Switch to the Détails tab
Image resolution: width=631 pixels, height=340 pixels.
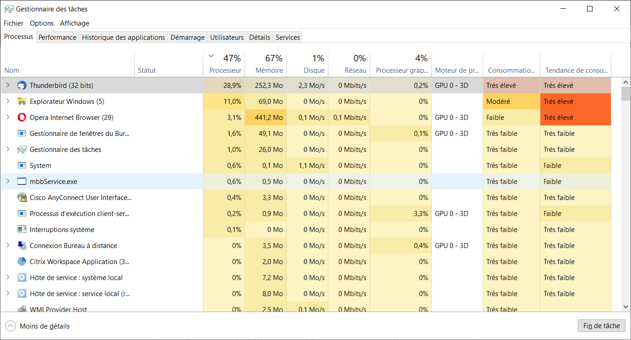[260, 38]
